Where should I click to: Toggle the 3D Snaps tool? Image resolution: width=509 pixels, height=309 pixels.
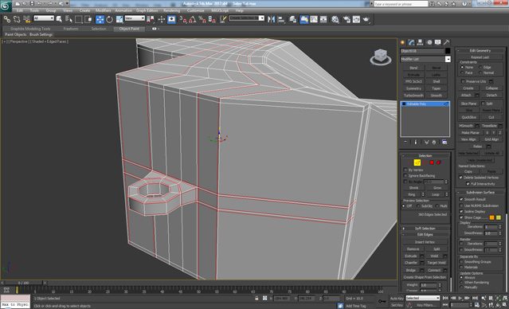[x=183, y=19]
